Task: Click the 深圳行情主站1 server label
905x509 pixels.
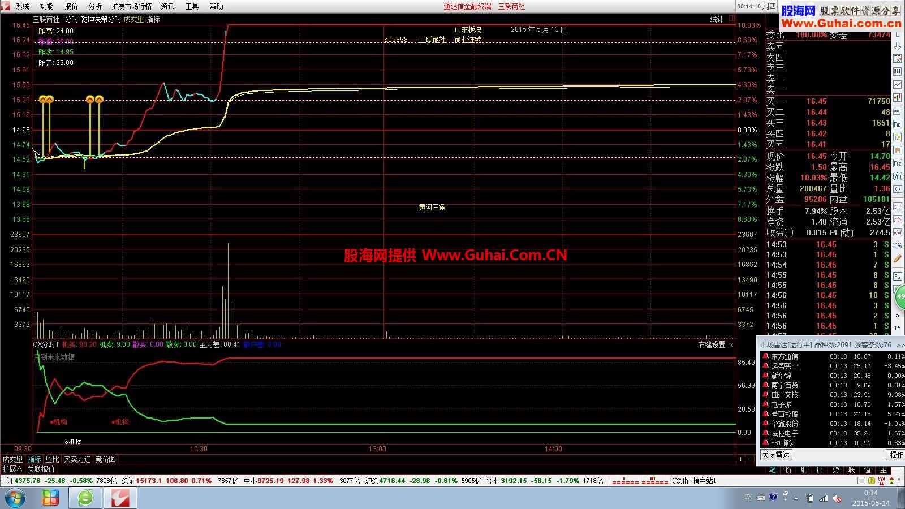Action: [x=695, y=481]
